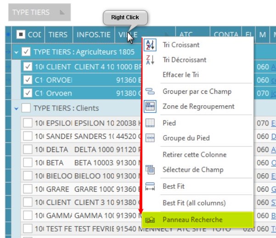Click the Zone de Regroupement icon
This screenshot has height=238, width=276.
pyautogui.click(x=150, y=107)
